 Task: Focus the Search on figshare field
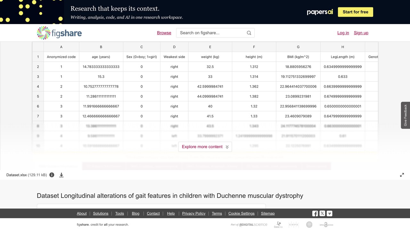click(x=215, y=33)
